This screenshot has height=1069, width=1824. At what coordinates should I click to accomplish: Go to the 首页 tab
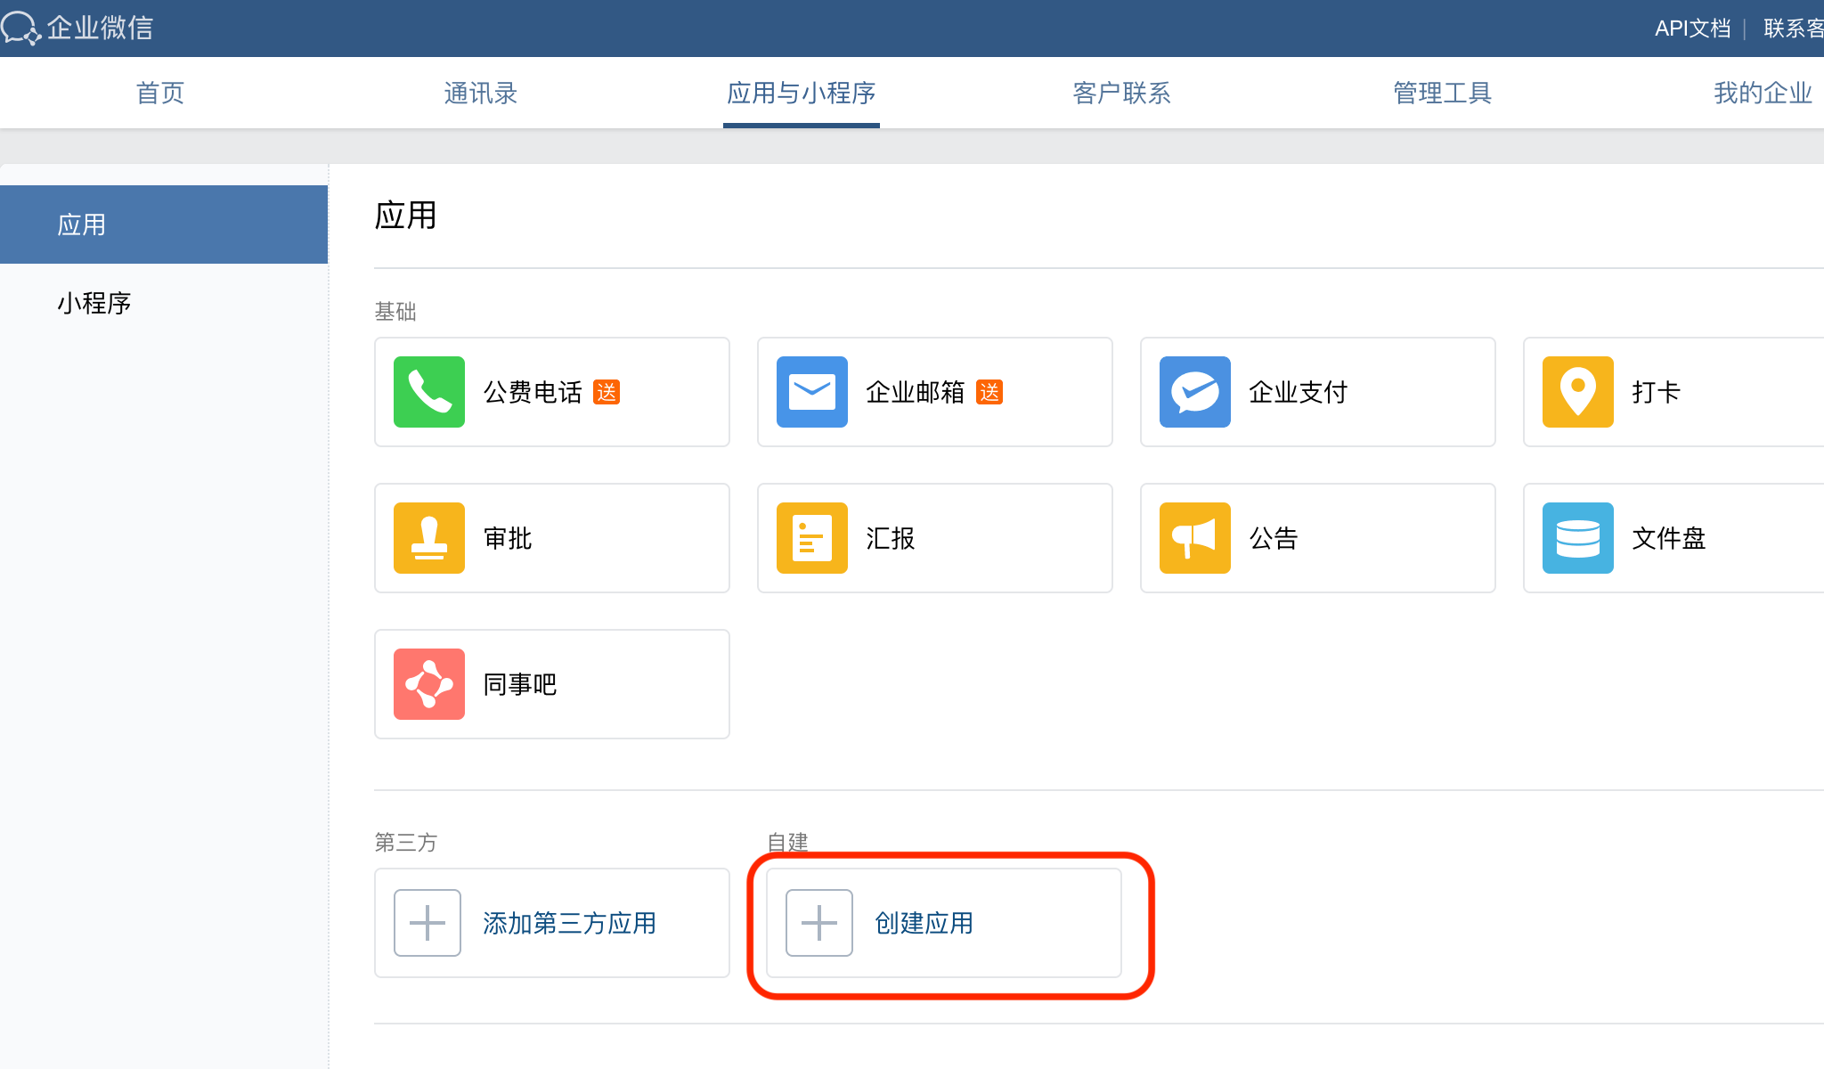[160, 93]
